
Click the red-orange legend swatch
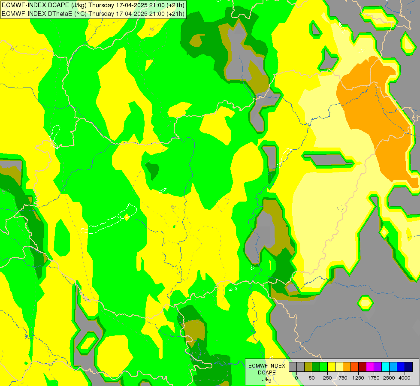tap(355, 367)
